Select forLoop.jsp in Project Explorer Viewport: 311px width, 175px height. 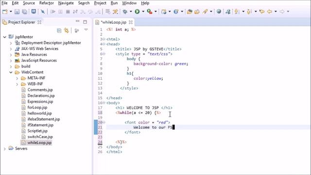click(x=37, y=107)
